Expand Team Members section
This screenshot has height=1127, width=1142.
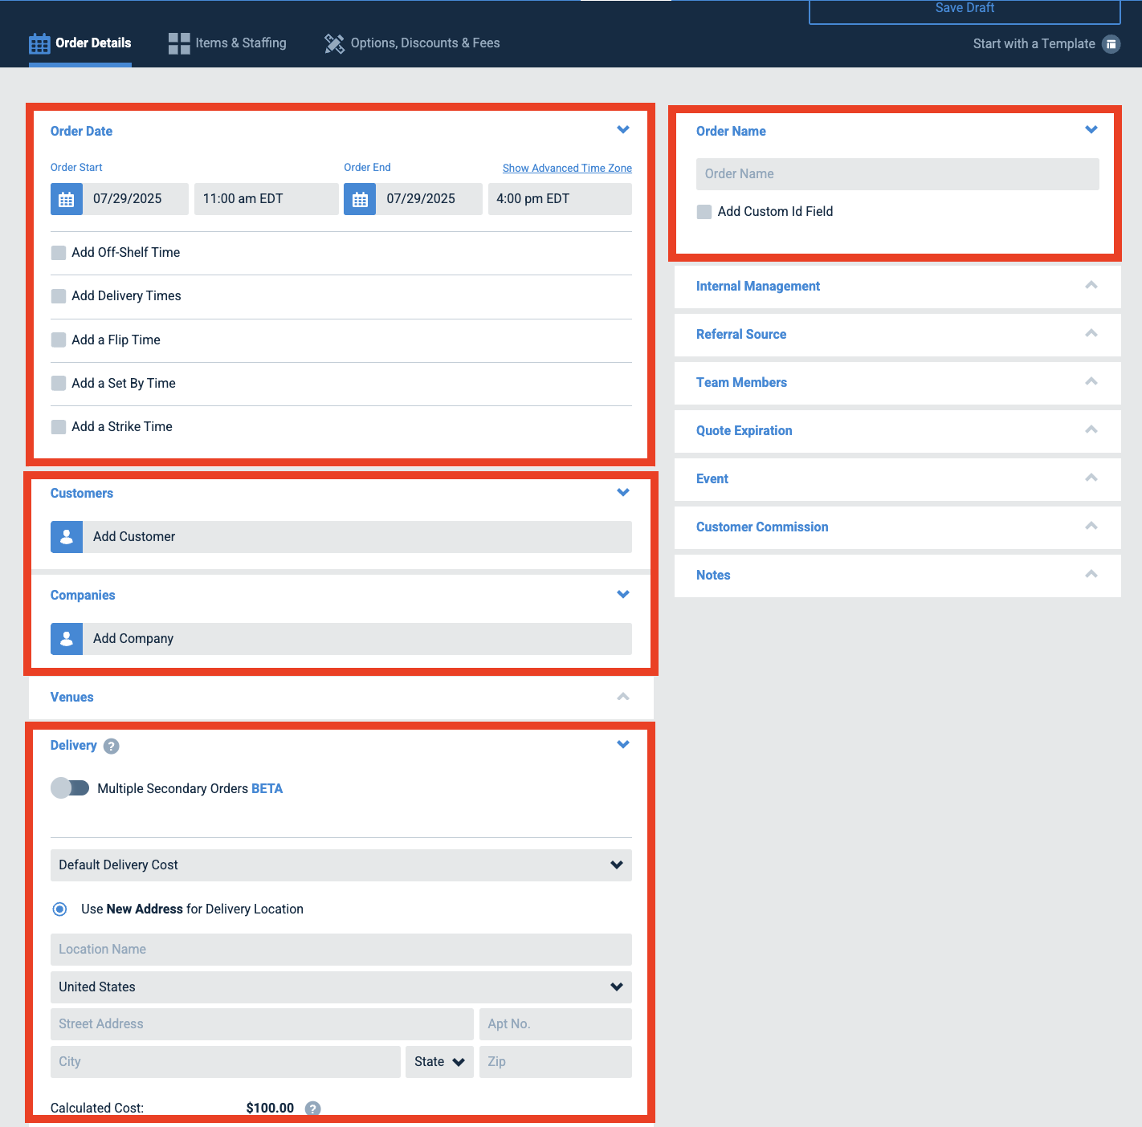1091,382
